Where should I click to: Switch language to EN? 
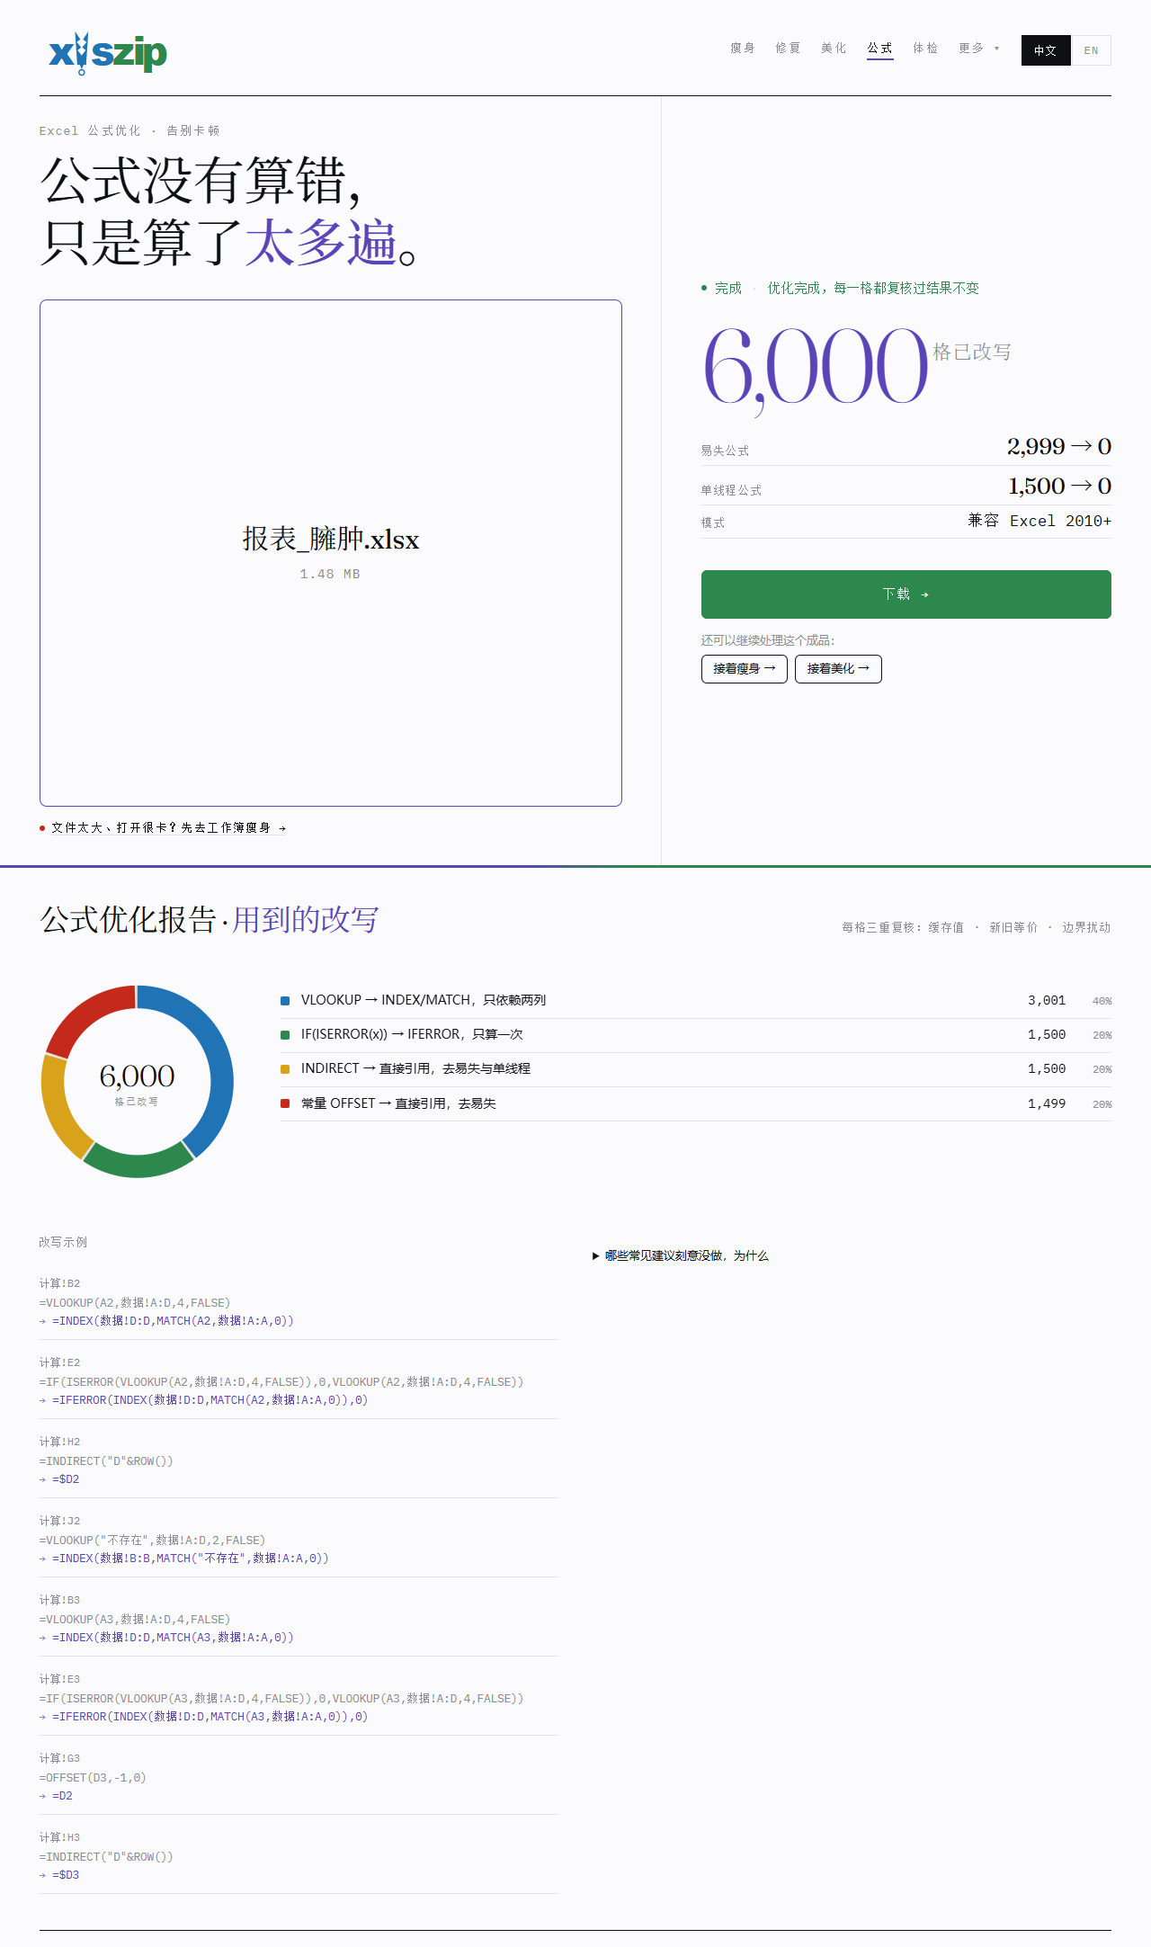coord(1091,50)
